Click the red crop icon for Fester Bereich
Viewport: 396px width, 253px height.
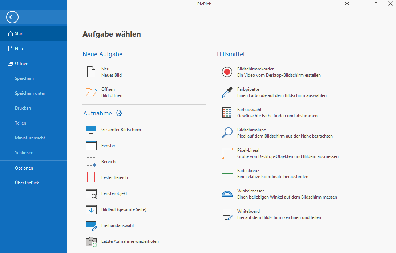pyautogui.click(x=91, y=177)
